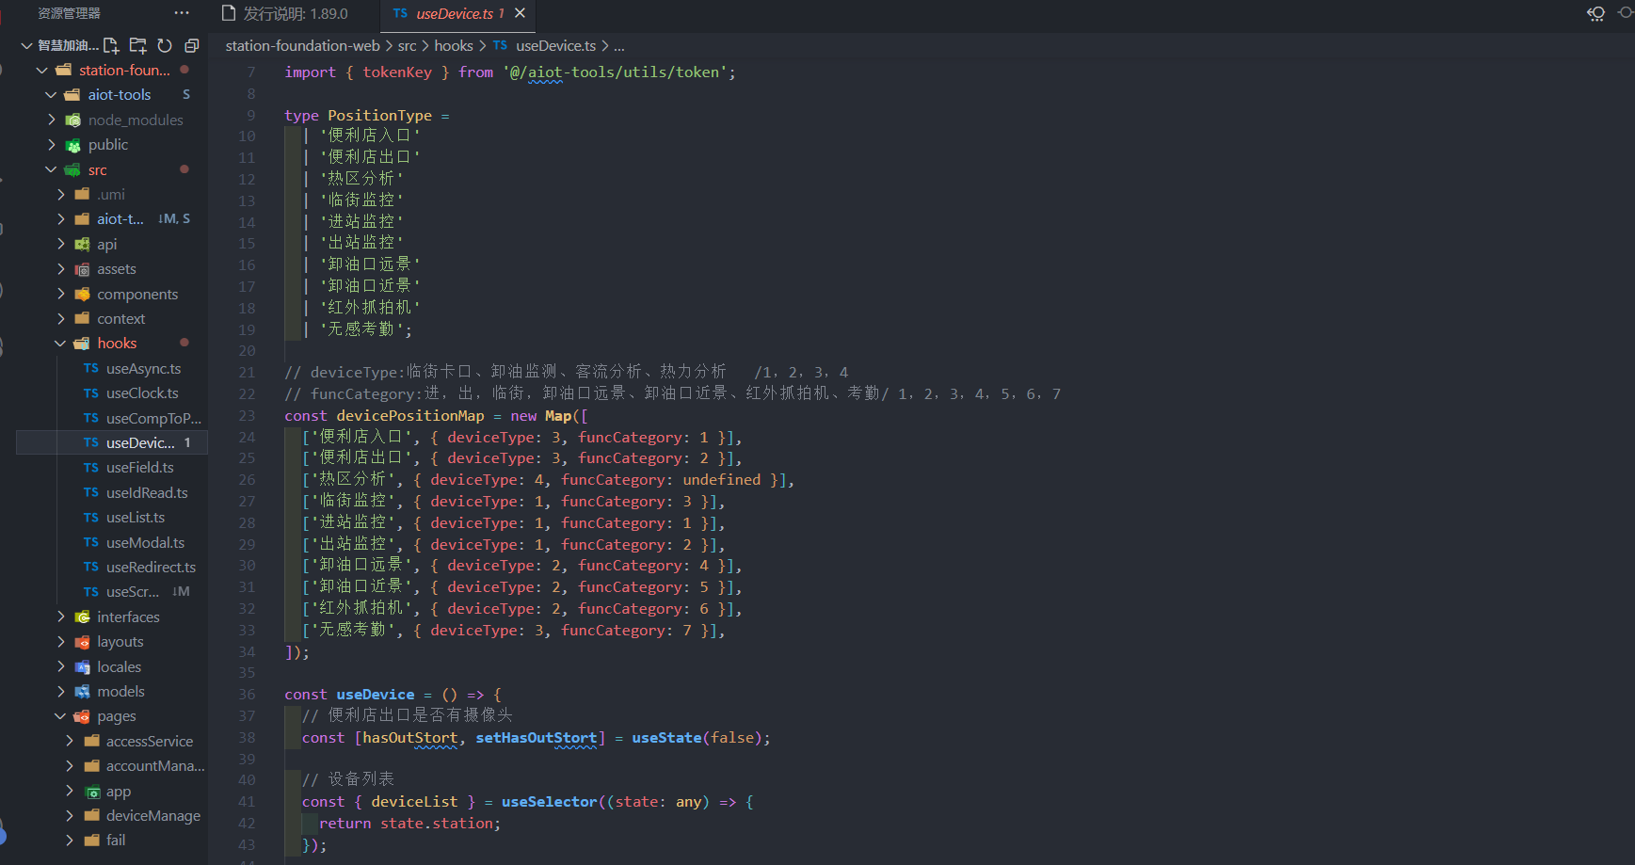Viewport: 1635px width, 865px height.
Task: Collapse all folders in explorer icon
Action: pyautogui.click(x=192, y=45)
